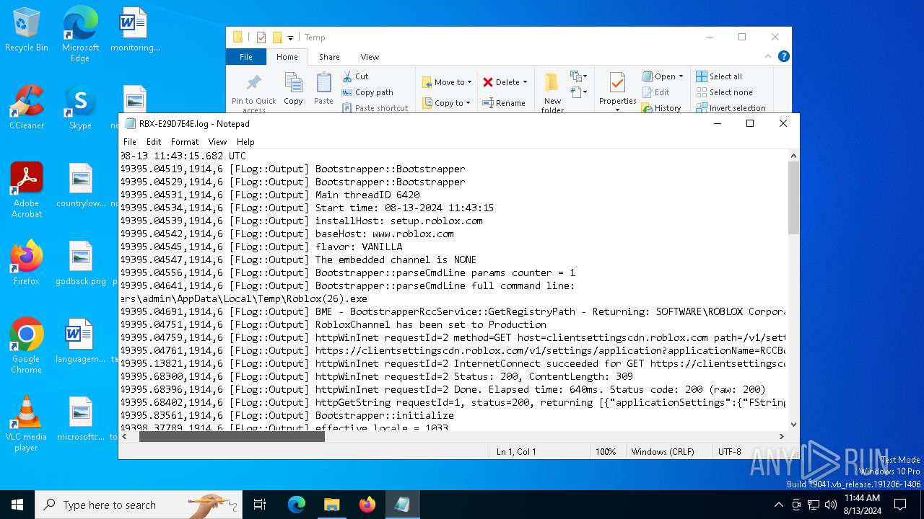Click Select none in Explorer ribbon
The width and height of the screenshot is (924, 519).
[x=724, y=92]
